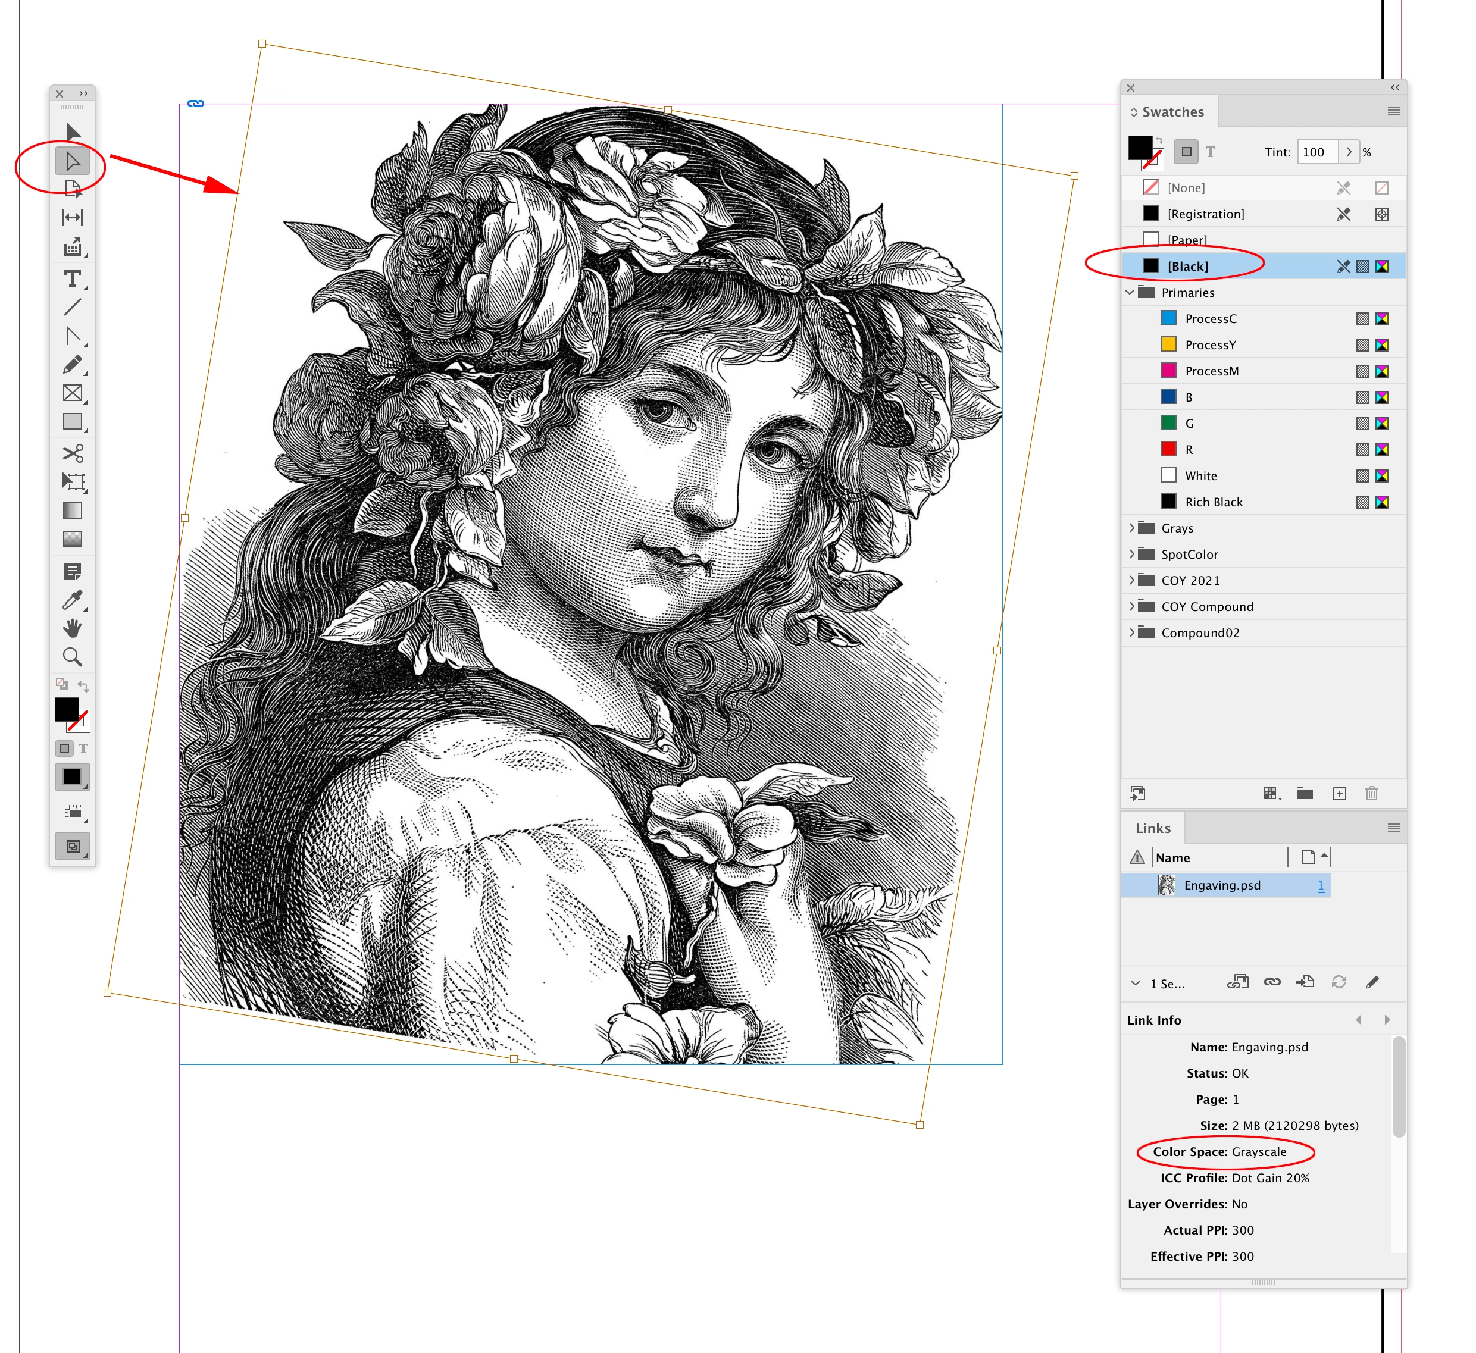Toggle formatting affects container in Swatches
Screen dimensions: 1476x1353
tap(1187, 152)
